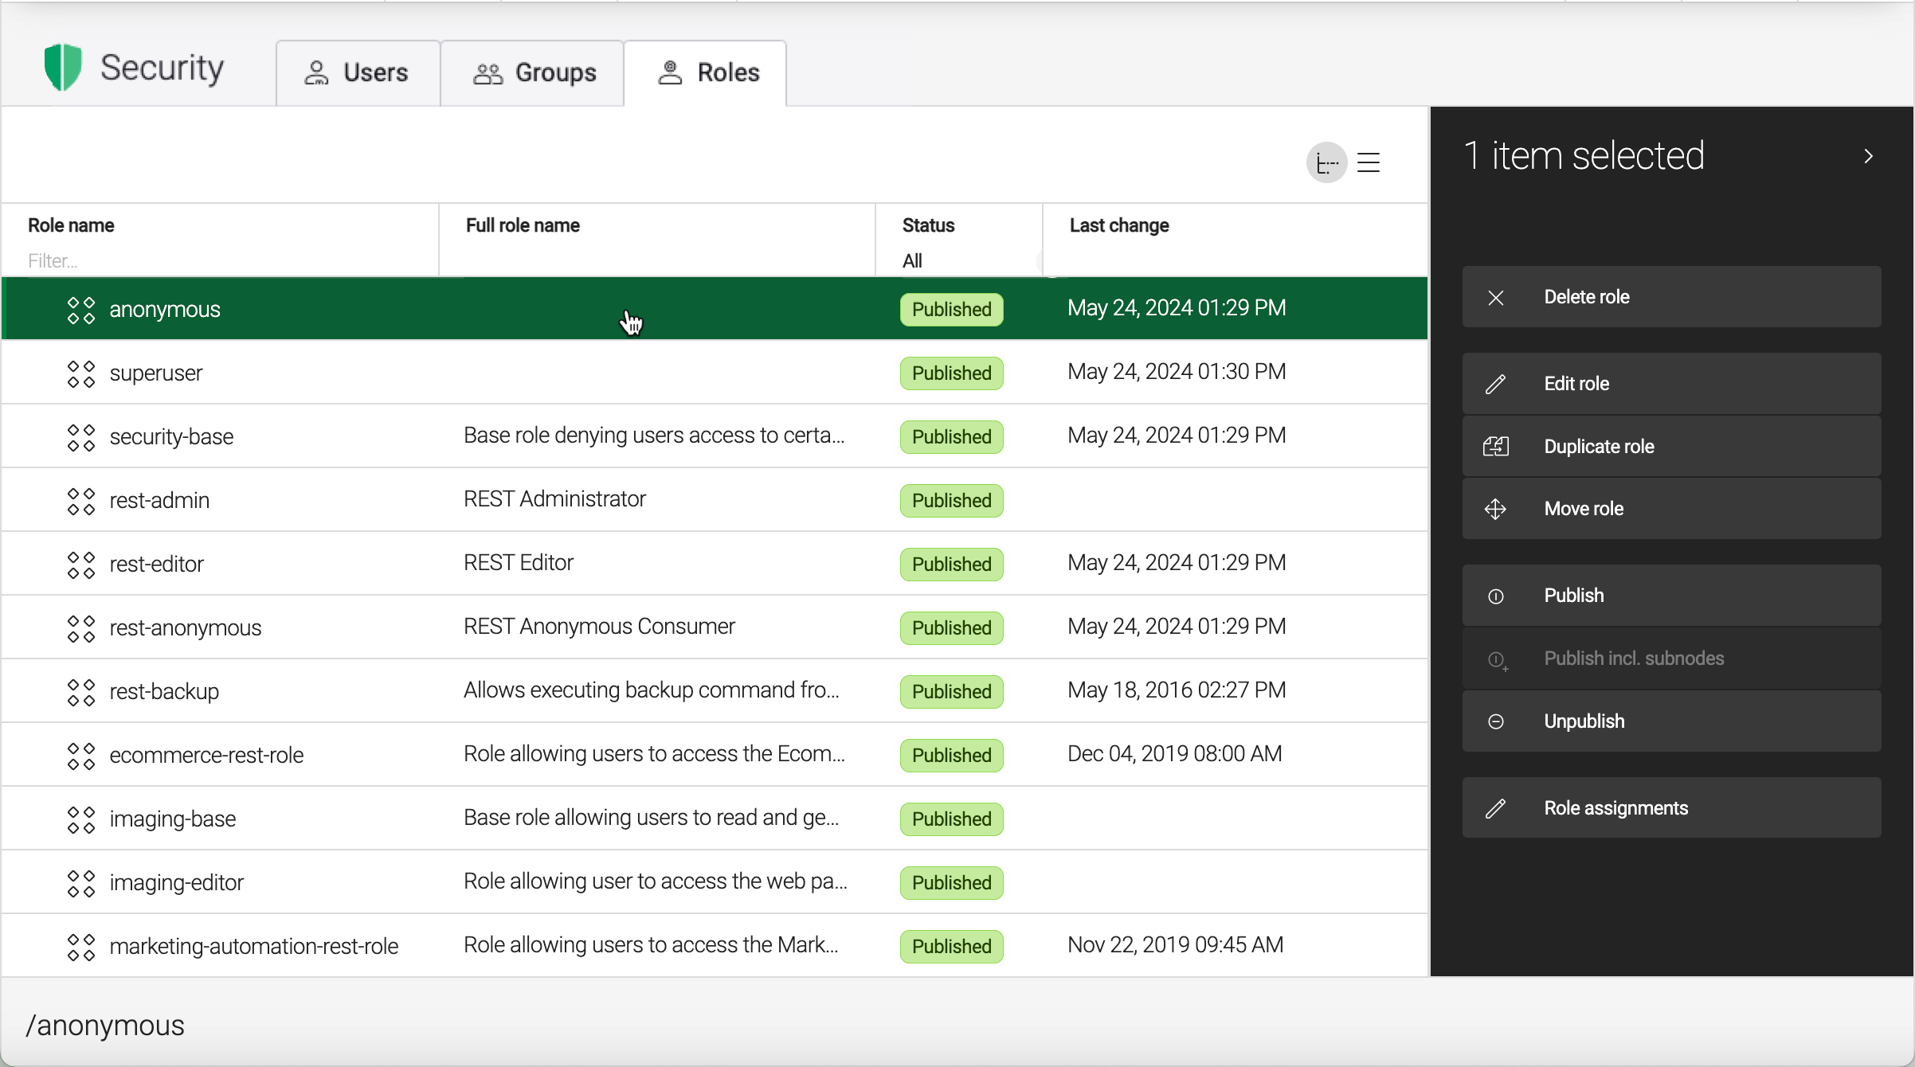
Task: Sort by Last change column header
Action: click(1118, 226)
